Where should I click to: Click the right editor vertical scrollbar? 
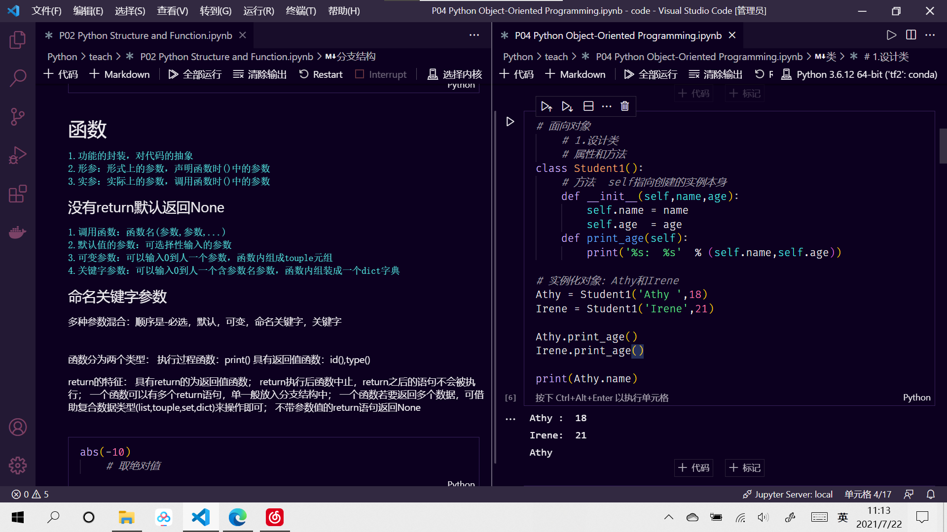pyautogui.click(x=943, y=146)
